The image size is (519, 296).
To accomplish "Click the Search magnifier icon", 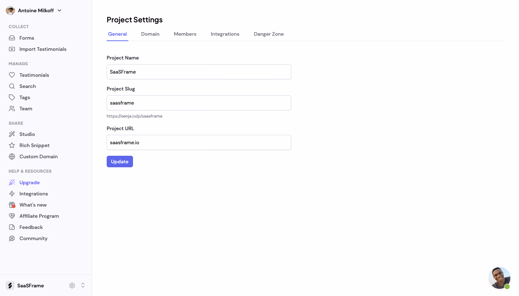I will [x=12, y=86].
